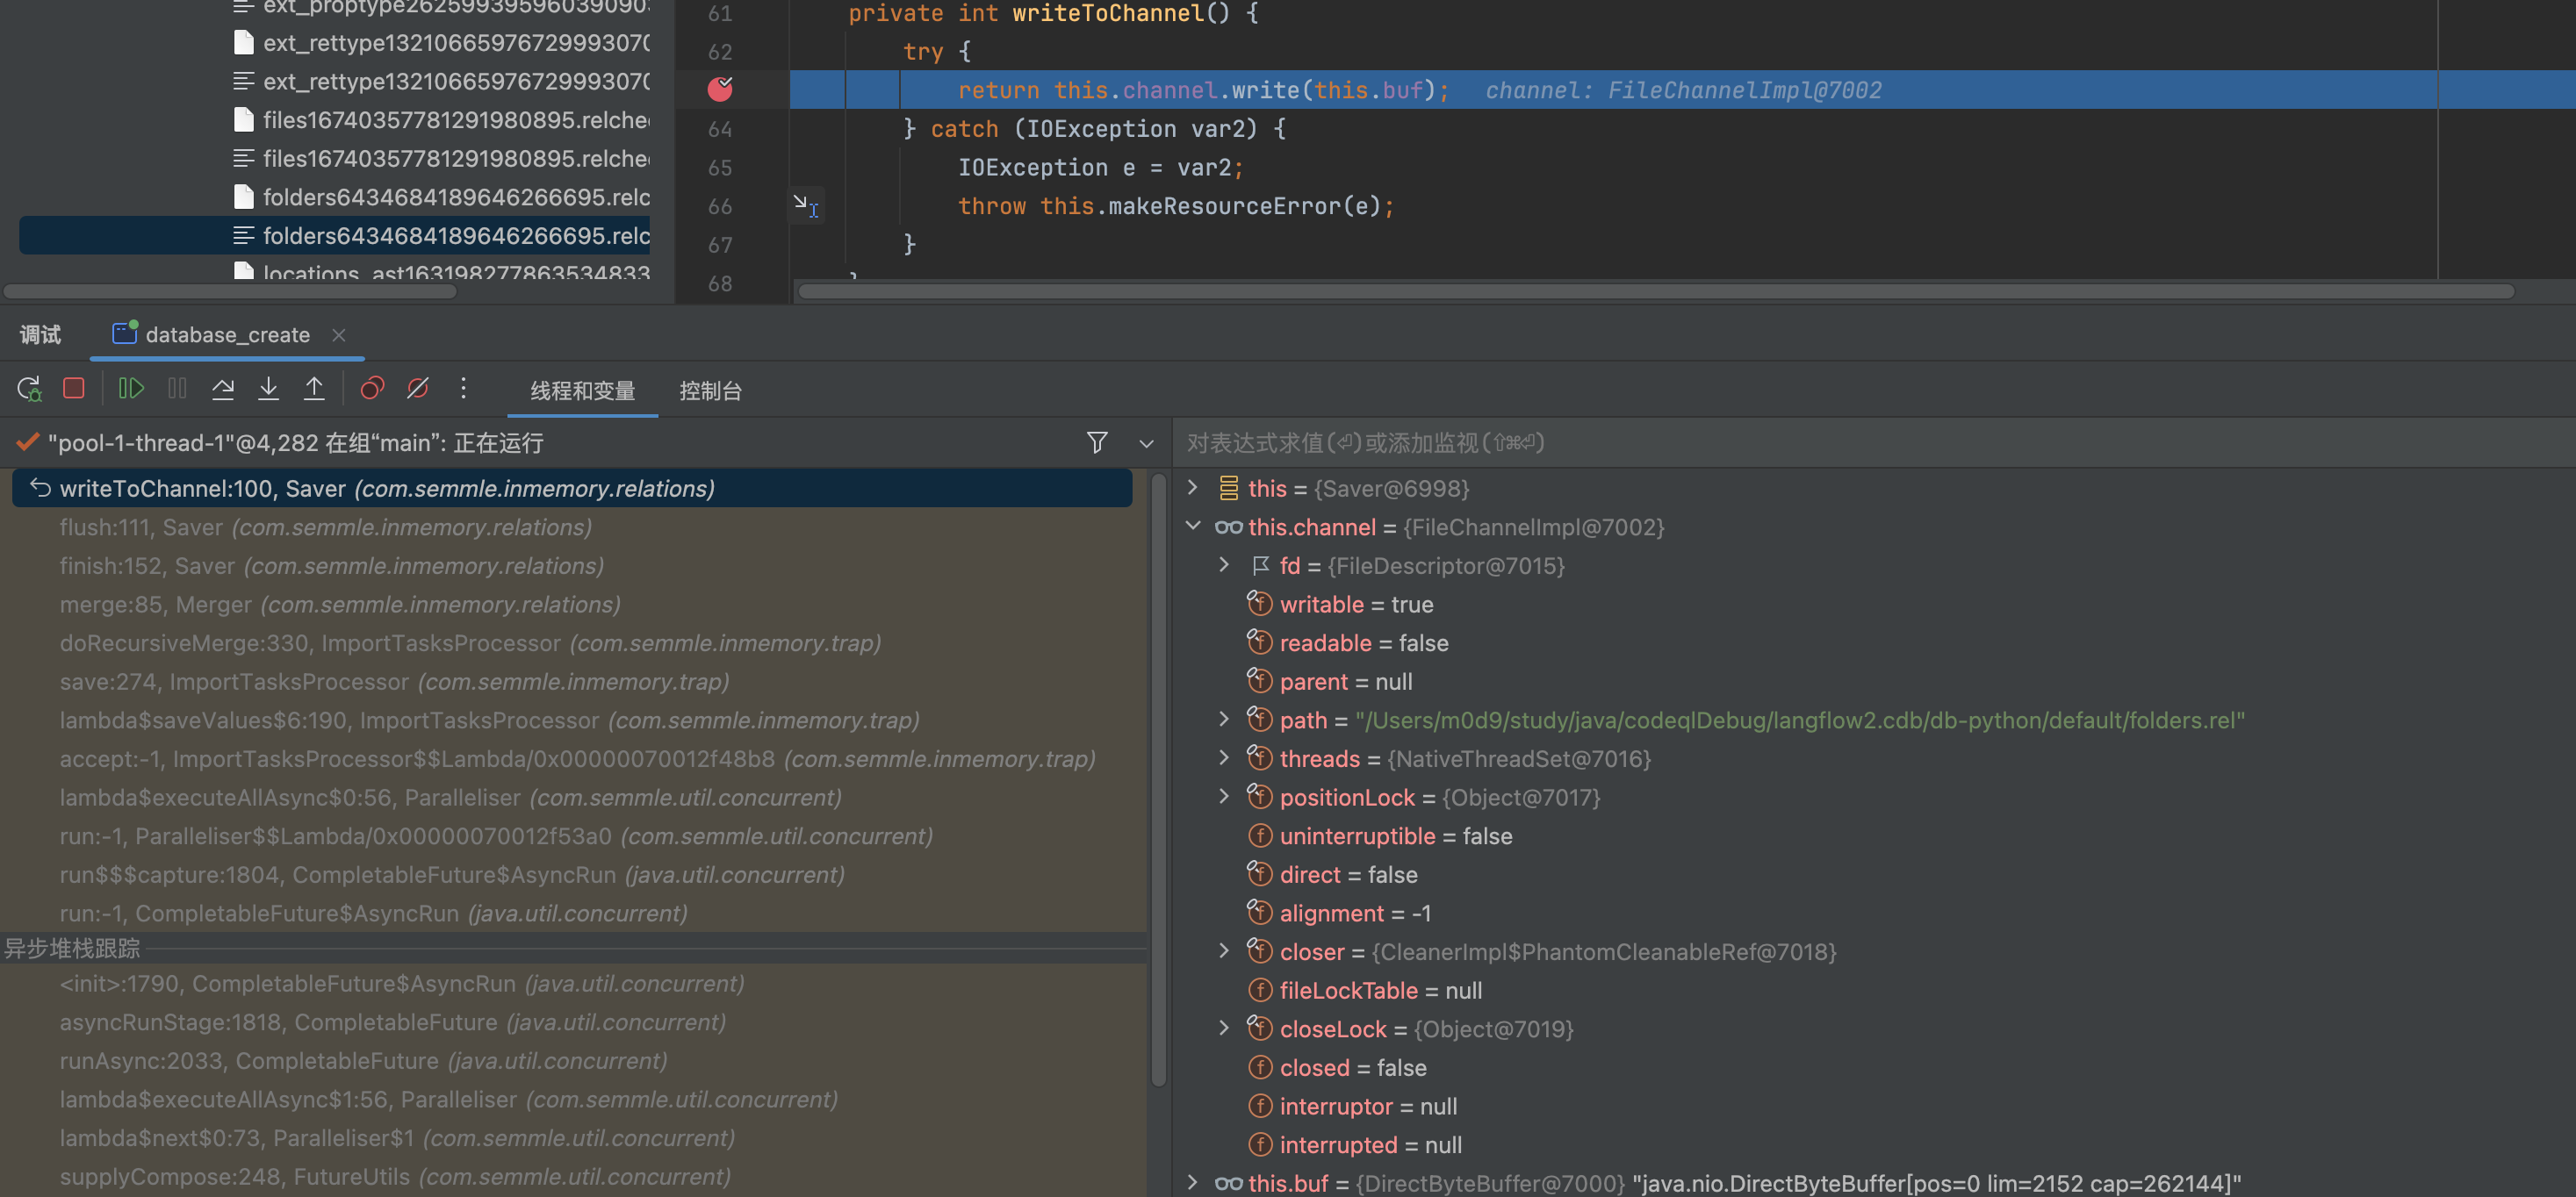Mute all breakpoints
2576x1197 pixels.
(x=418, y=388)
